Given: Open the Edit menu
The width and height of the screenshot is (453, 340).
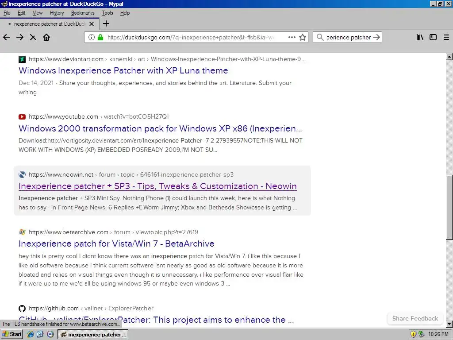Looking at the screenshot, I should pyautogui.click(x=21, y=13).
